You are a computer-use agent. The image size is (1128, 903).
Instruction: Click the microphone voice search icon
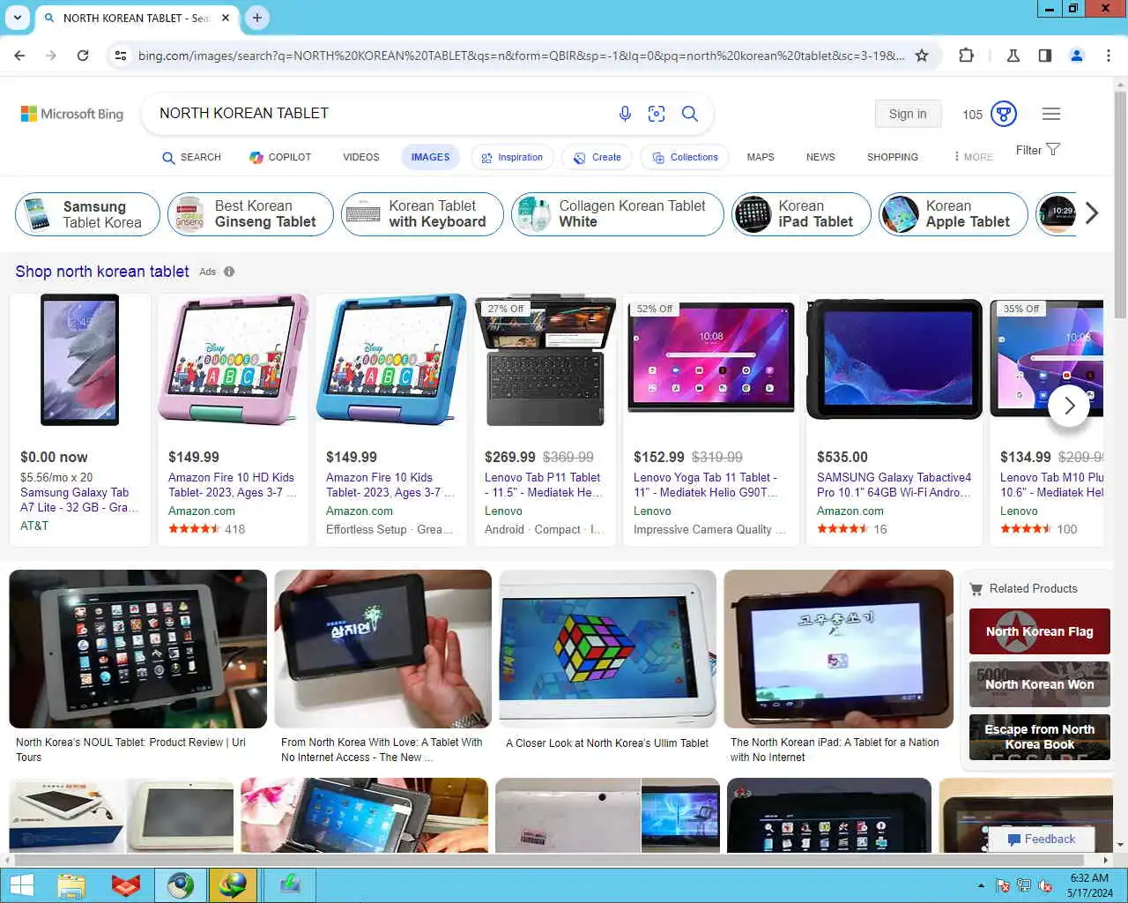tap(625, 114)
